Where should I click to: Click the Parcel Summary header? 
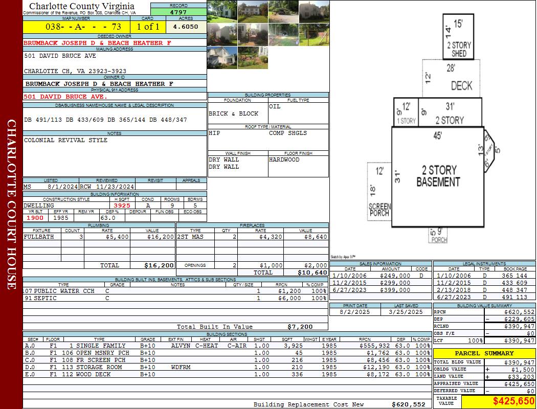[484, 353]
